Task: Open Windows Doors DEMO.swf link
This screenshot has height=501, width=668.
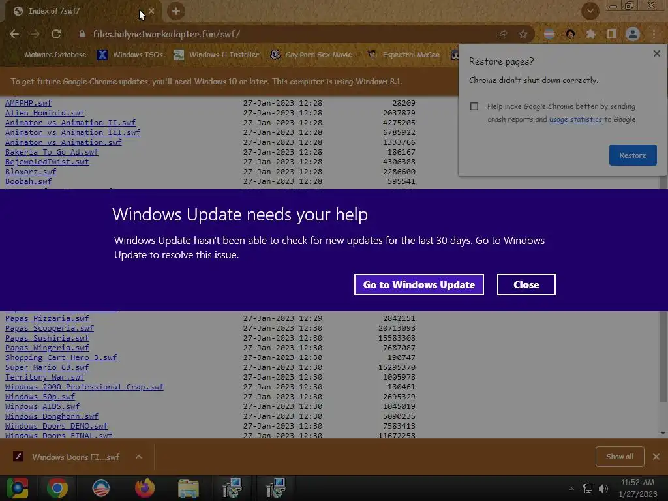Action: pyautogui.click(x=56, y=427)
